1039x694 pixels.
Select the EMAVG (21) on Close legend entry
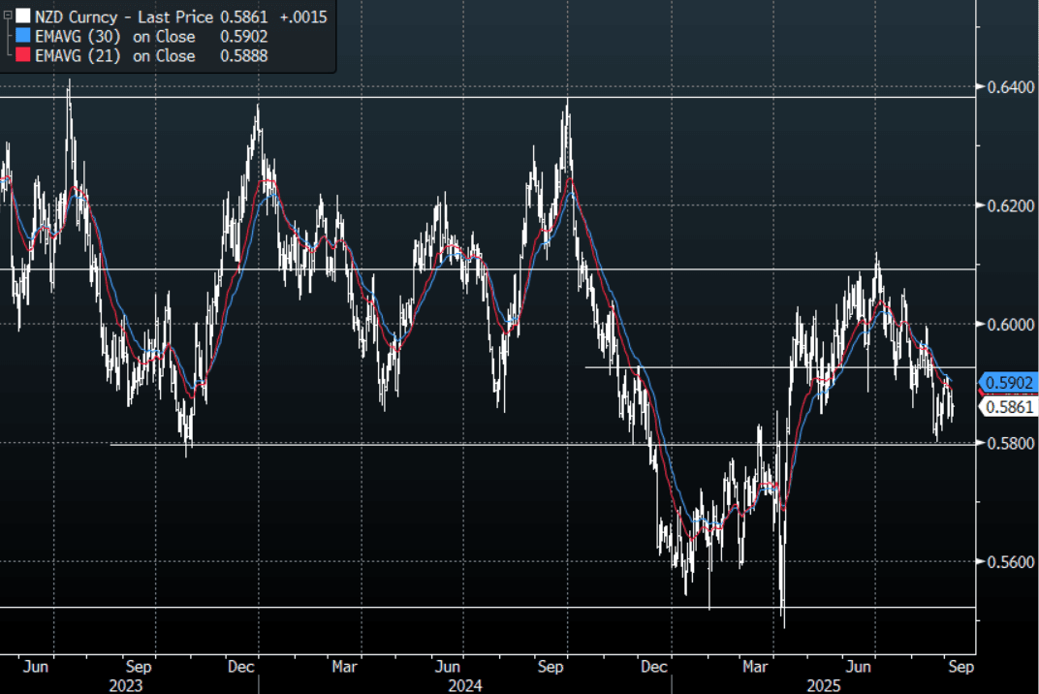pos(114,56)
